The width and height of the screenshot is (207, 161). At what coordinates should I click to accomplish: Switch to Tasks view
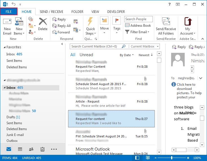tap(42, 149)
